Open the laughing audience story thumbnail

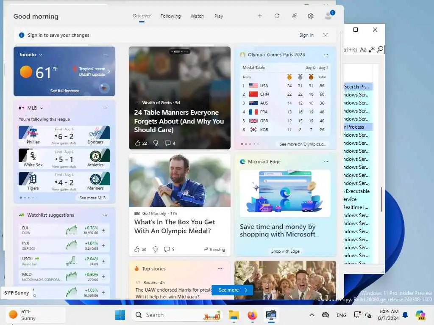(x=285, y=280)
